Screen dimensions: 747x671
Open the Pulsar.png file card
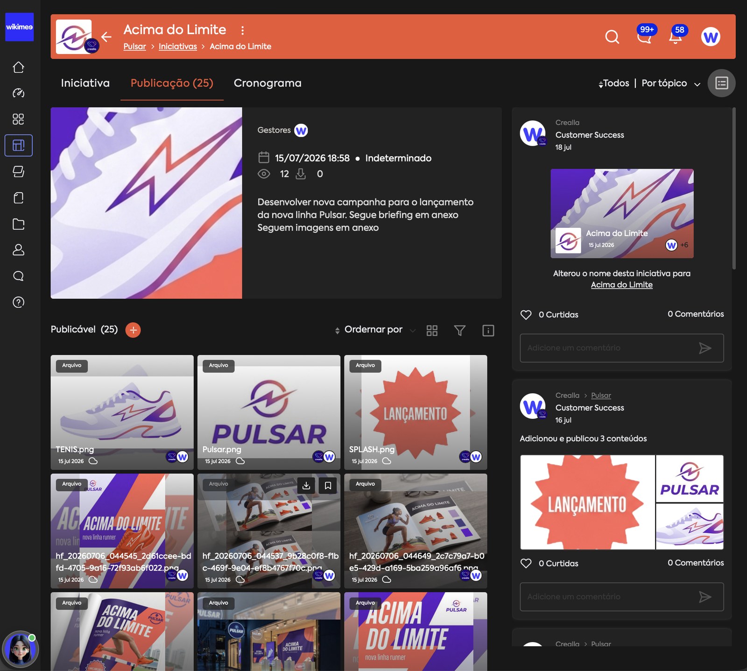click(x=269, y=412)
